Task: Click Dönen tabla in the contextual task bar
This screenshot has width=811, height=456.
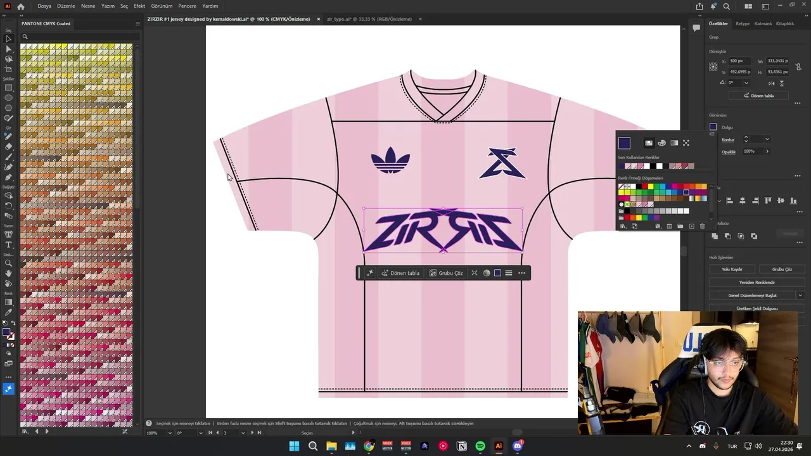Action: point(400,273)
